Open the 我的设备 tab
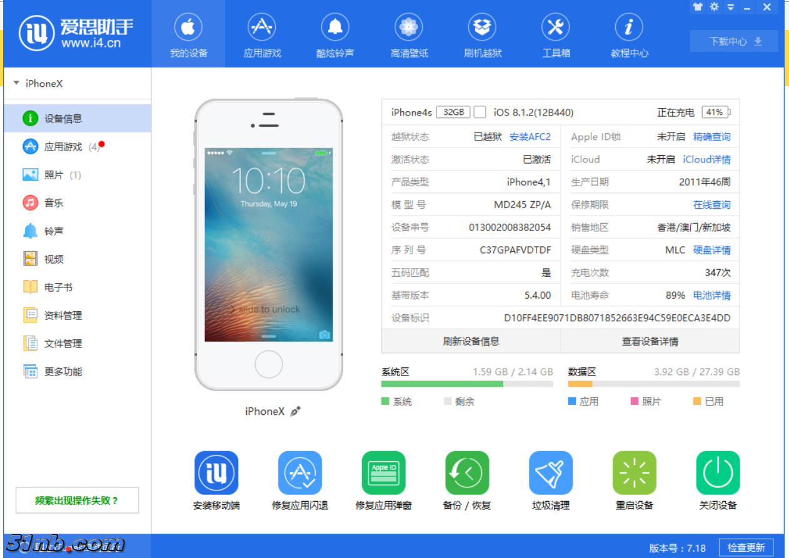 [188, 34]
